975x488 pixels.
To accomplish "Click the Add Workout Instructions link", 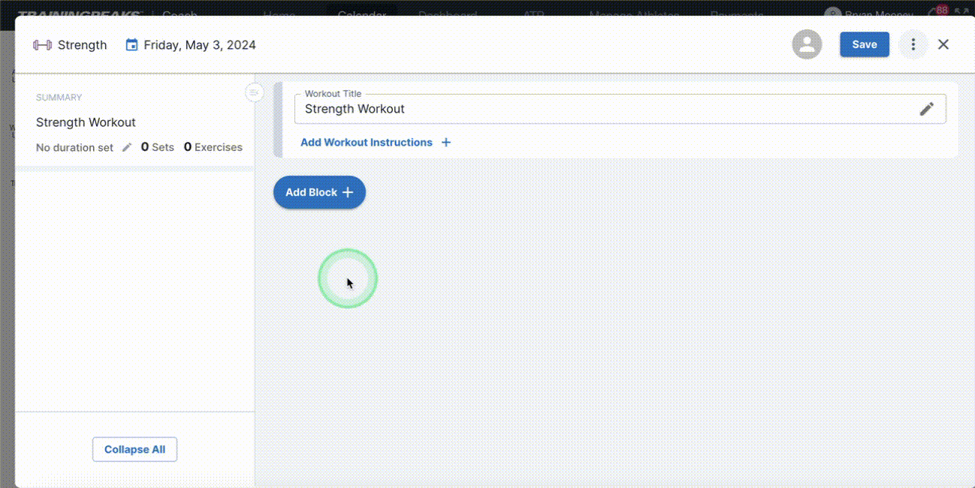I will pos(366,143).
